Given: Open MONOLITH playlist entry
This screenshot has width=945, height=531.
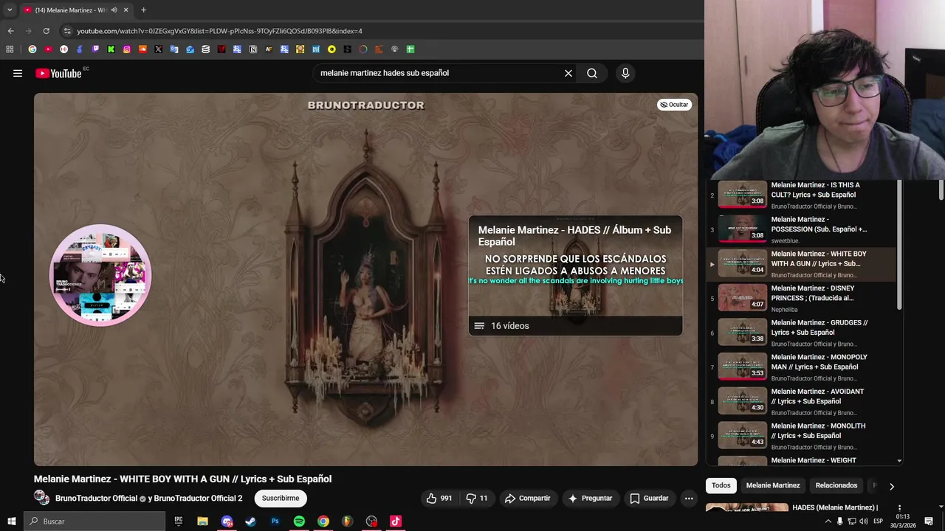Looking at the screenshot, I should [x=801, y=436].
